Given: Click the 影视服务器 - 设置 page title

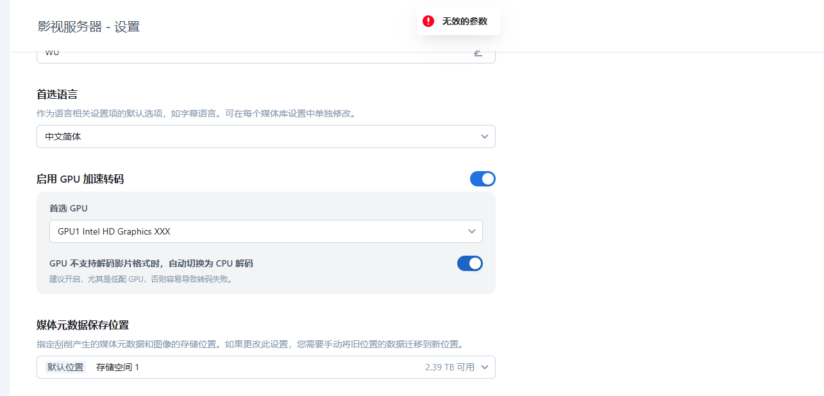Looking at the screenshot, I should click(88, 26).
